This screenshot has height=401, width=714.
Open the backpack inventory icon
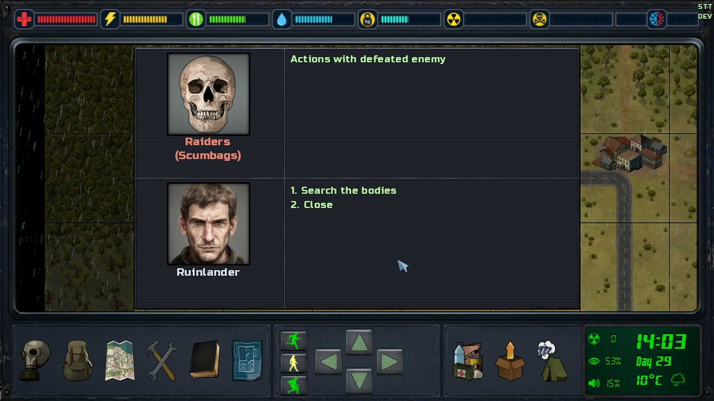click(77, 360)
